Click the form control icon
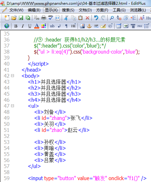This screenshot has height=182, width=151. coord(126,26)
